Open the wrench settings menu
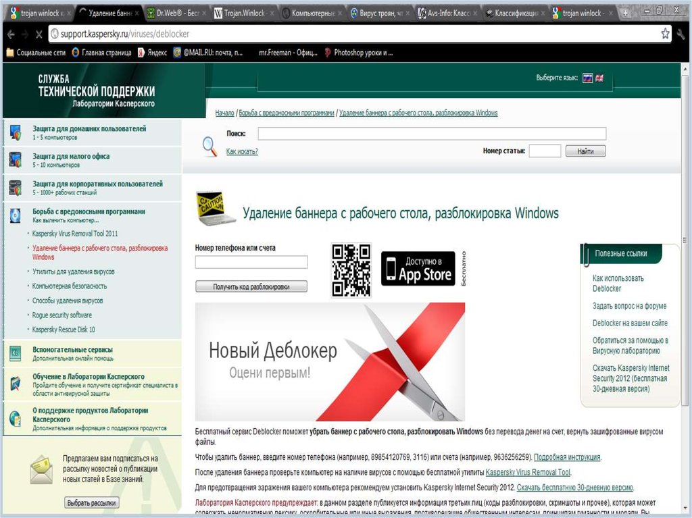Screen dimensions: 692x518 pos(681,34)
